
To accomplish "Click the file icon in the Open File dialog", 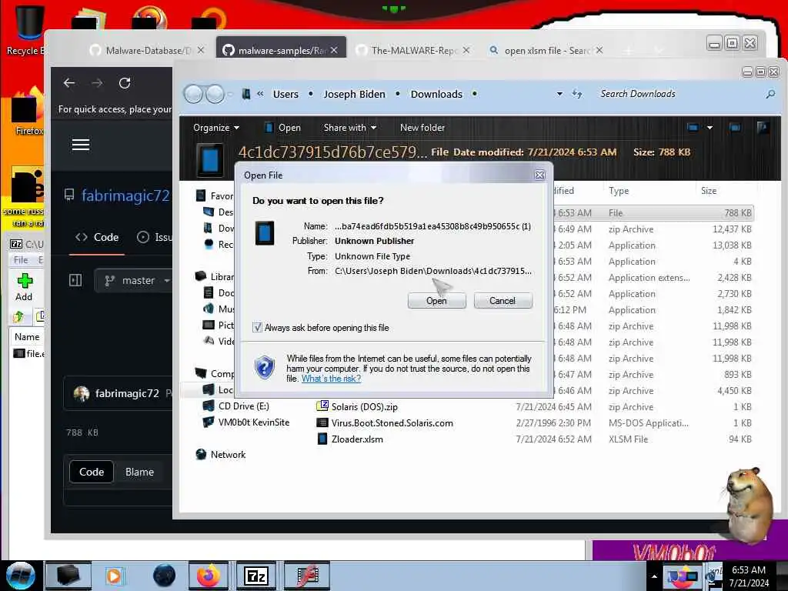I will click(x=265, y=234).
